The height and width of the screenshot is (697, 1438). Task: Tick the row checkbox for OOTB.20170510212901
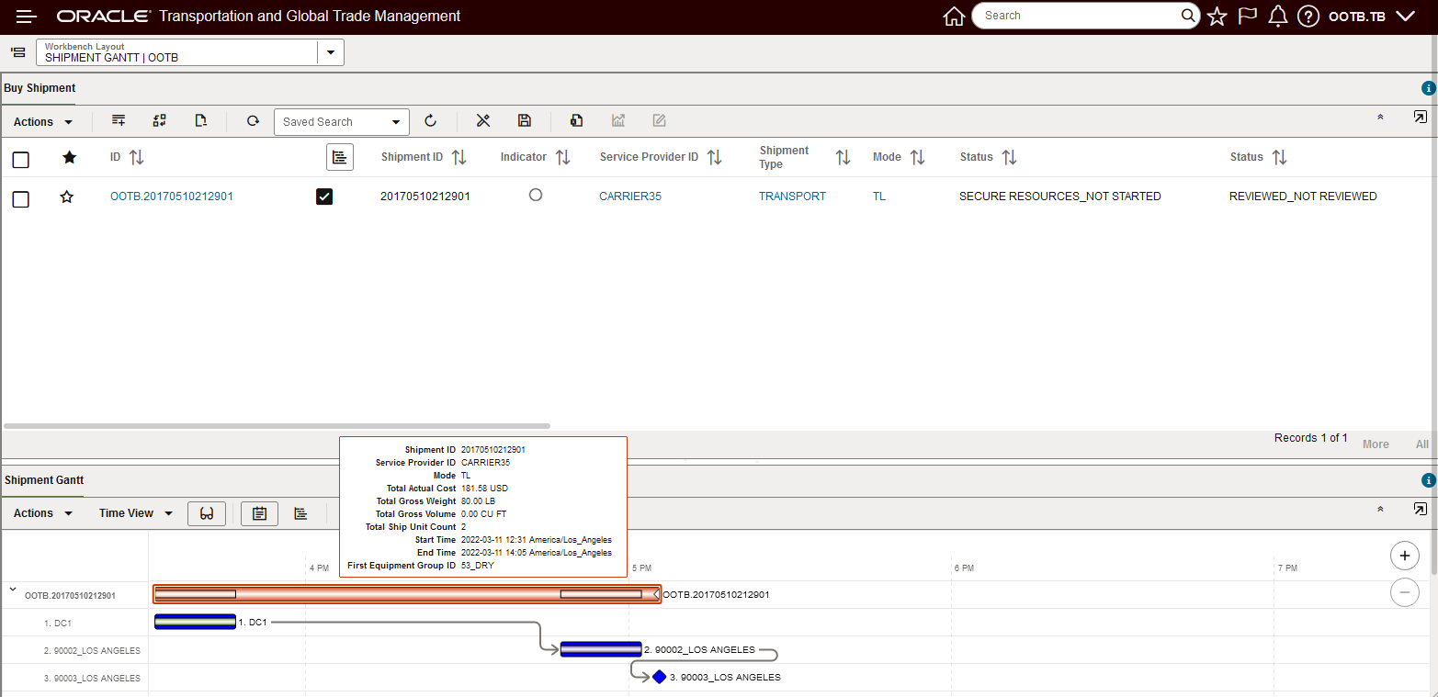20,199
